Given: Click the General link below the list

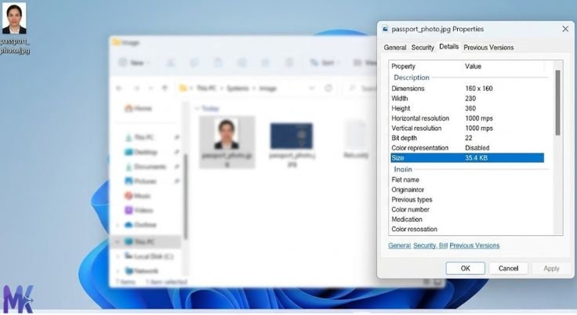Looking at the screenshot, I should 399,245.
